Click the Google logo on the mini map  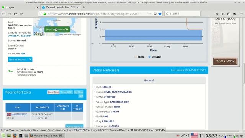(39, 34)
